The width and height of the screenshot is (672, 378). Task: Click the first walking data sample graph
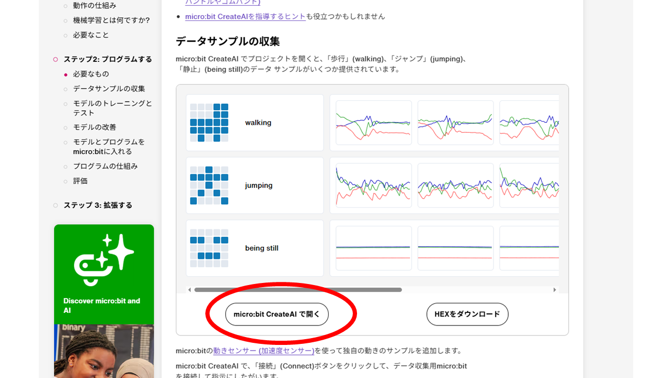pyautogui.click(x=374, y=122)
